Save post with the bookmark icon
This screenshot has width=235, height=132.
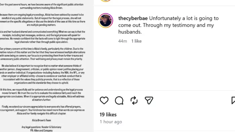(x=233, y=100)
